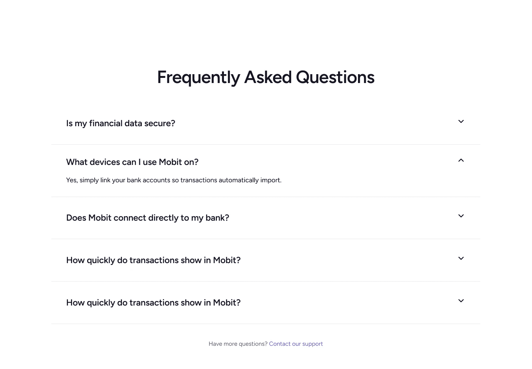This screenshot has width=532, height=369.
Task: Expand the "Is my financial data secure?" chevron
Action: pos(461,121)
